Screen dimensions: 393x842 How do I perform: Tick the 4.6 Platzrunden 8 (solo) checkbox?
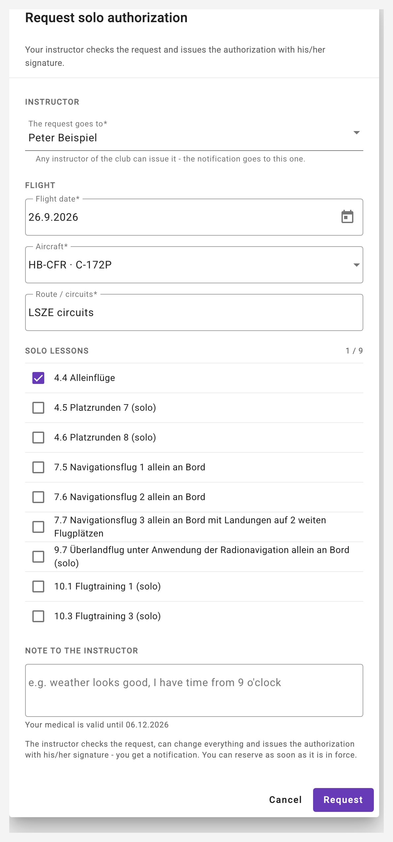(x=38, y=438)
